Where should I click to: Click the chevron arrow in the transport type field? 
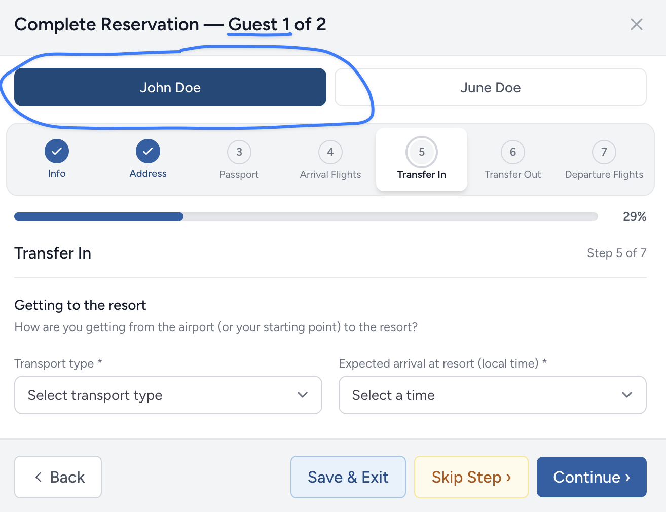(303, 395)
